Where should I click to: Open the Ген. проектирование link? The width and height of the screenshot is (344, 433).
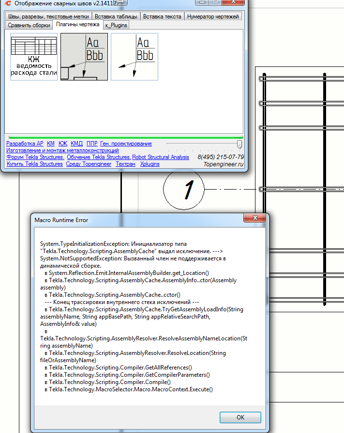[x=126, y=144]
